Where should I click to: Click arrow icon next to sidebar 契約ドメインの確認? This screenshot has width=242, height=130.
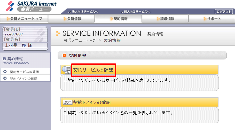(x=5, y=78)
